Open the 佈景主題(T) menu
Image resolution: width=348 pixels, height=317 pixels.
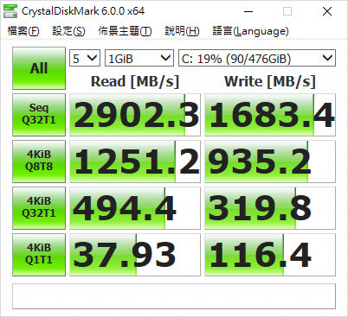coord(125,31)
